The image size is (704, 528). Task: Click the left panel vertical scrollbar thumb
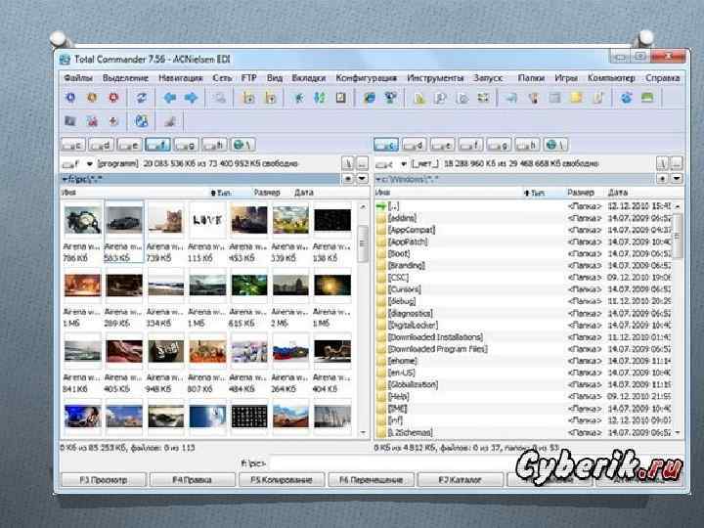click(363, 243)
